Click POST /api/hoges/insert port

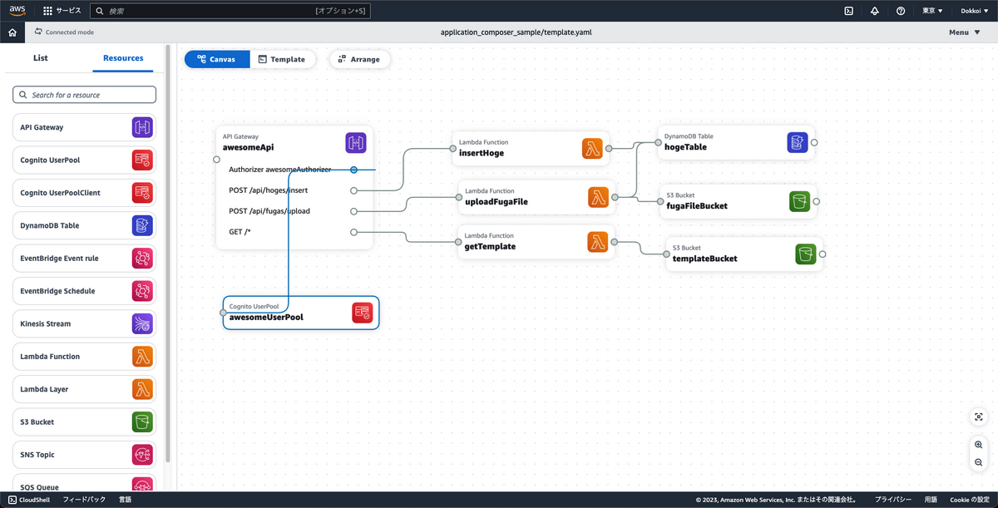pyautogui.click(x=354, y=190)
